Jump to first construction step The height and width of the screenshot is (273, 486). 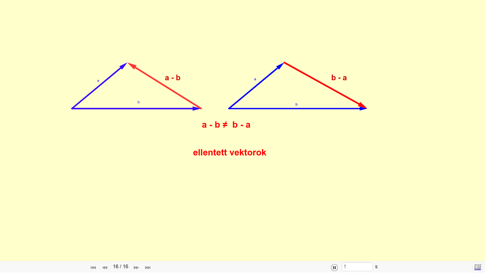tap(93, 267)
